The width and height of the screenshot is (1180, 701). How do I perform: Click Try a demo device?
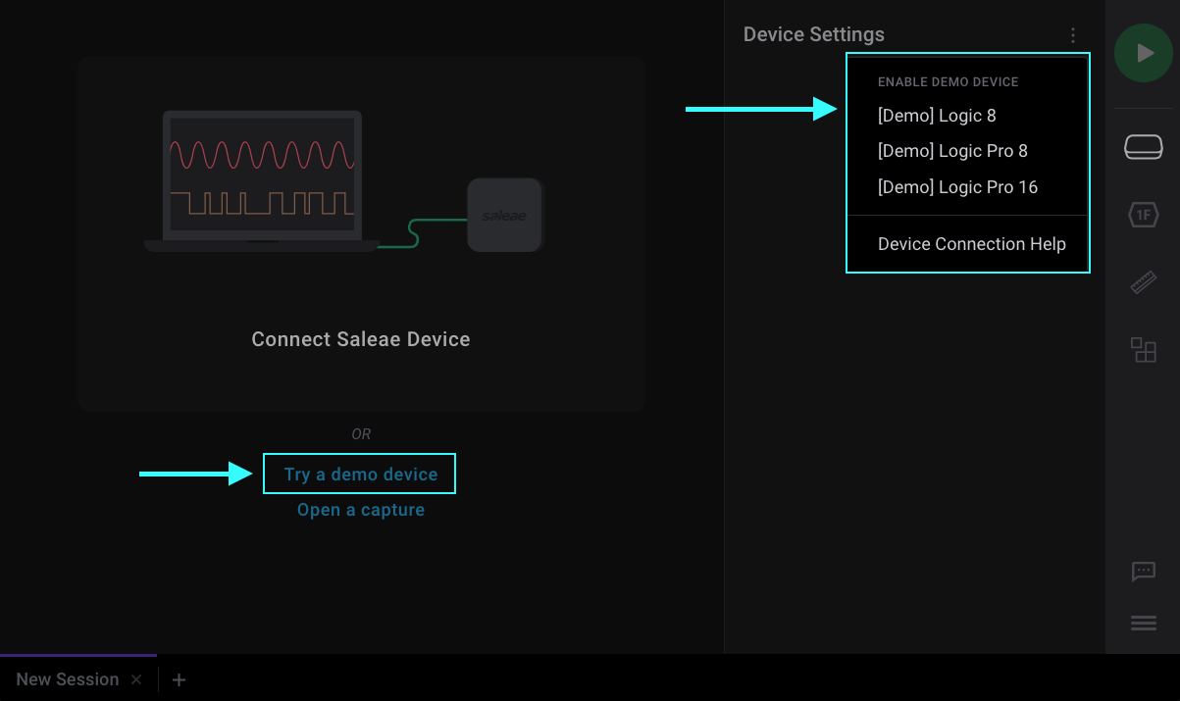pos(359,473)
